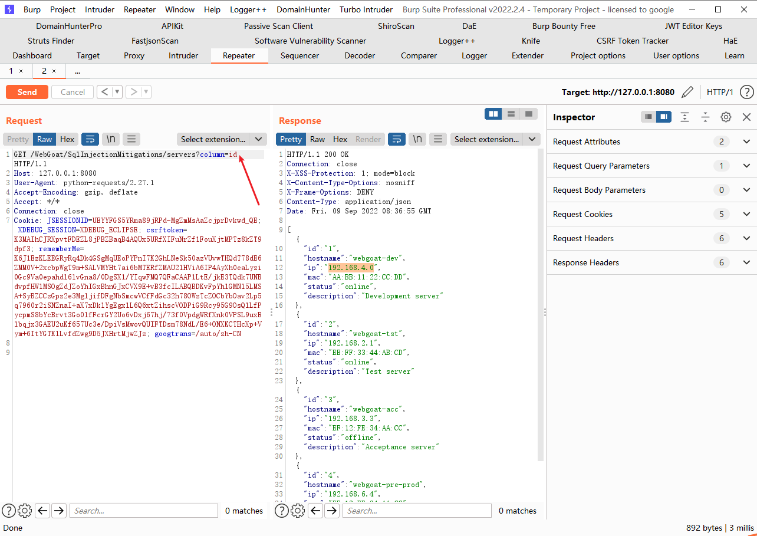This screenshot has height=536, width=757.
Task: Open forward history dropdown arrow
Action: coord(146,92)
